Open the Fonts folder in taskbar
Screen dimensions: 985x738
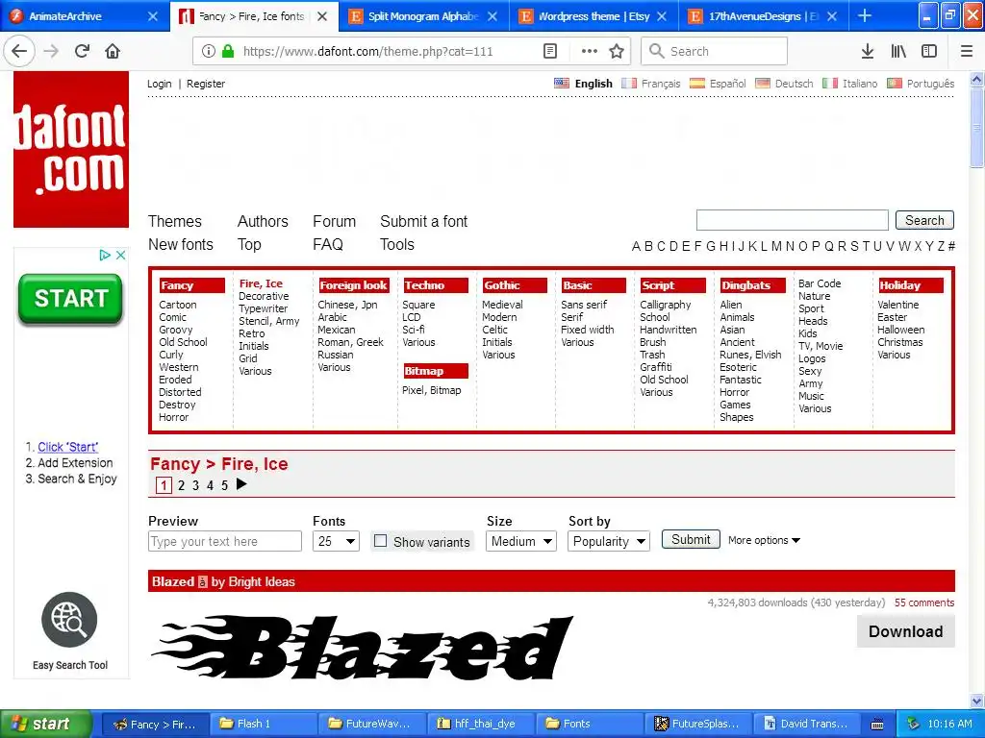click(590, 724)
